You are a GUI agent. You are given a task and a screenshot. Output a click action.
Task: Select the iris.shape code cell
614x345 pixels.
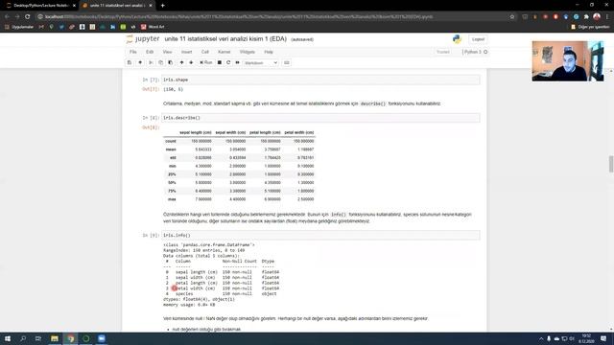point(321,80)
